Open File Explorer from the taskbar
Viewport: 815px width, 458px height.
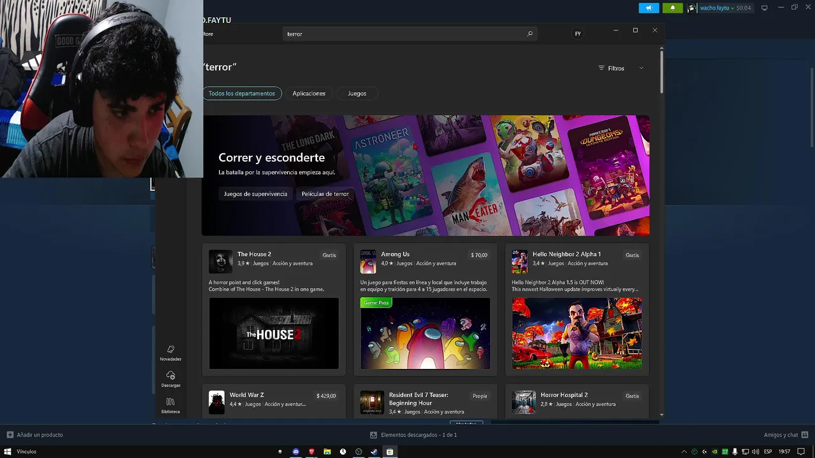pos(327,452)
